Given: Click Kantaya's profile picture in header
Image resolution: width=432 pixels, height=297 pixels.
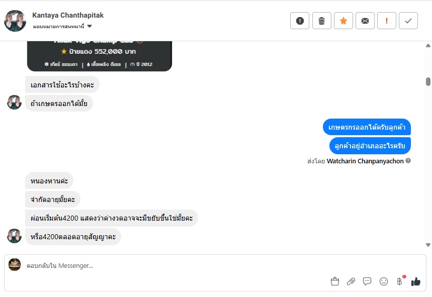Looking at the screenshot, I should pyautogui.click(x=15, y=21).
